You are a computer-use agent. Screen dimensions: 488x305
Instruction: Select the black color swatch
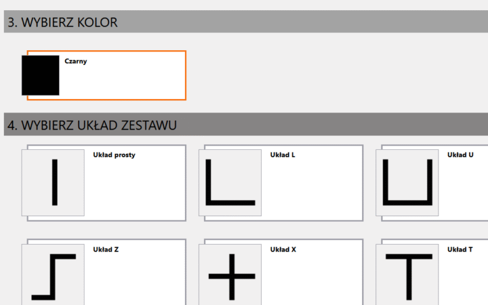click(40, 75)
